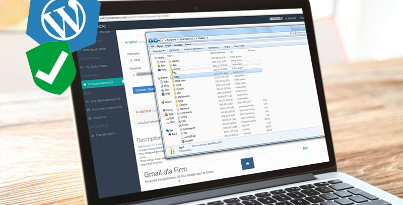Select the unins000 application file

187,141
